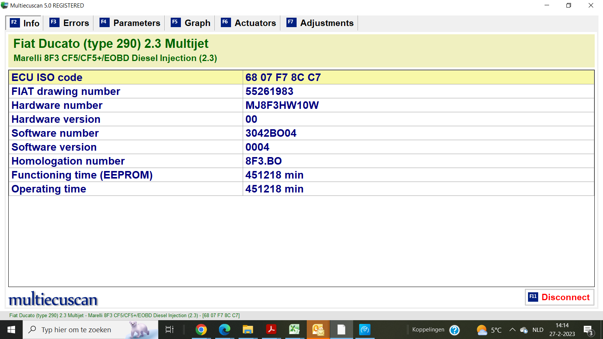603x339 pixels.
Task: Click the Disconnect button
Action: tap(560, 297)
